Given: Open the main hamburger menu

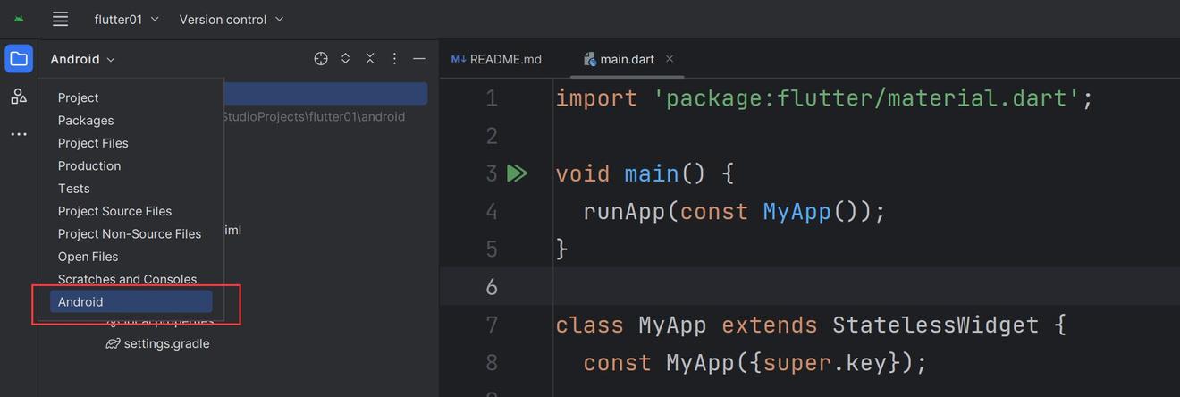Looking at the screenshot, I should click(x=60, y=19).
